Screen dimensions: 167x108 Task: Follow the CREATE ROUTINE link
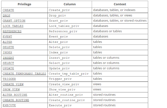[16, 100]
